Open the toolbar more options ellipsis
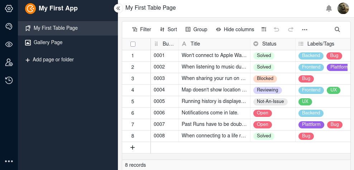The image size is (354, 170). pos(305,29)
